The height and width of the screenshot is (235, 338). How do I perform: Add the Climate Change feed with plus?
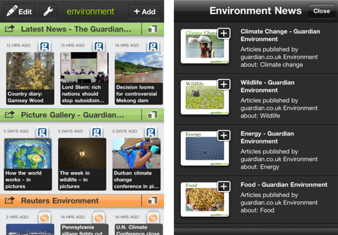coord(224,33)
